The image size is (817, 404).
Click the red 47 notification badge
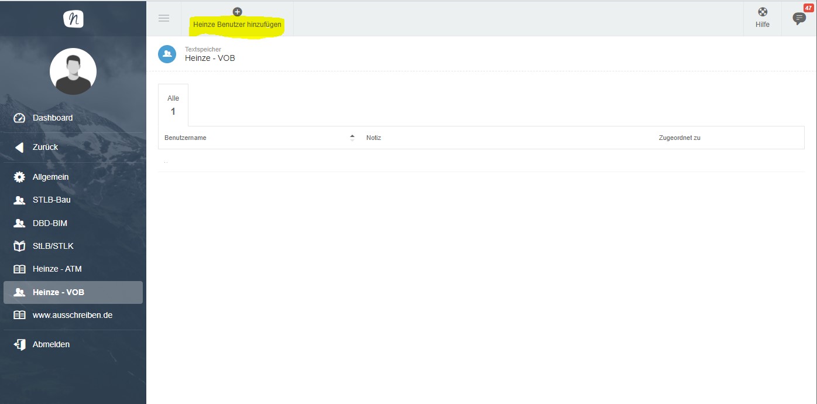[808, 8]
